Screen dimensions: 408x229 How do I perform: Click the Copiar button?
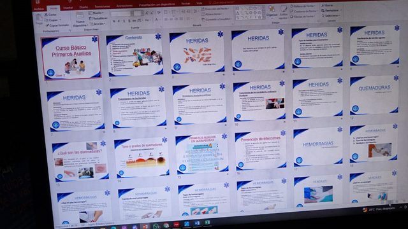(x=52, y=20)
